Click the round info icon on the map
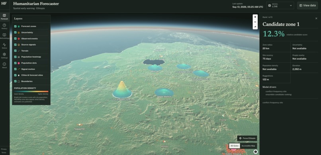Viewport: 321px width, 155px height. tap(256, 151)
